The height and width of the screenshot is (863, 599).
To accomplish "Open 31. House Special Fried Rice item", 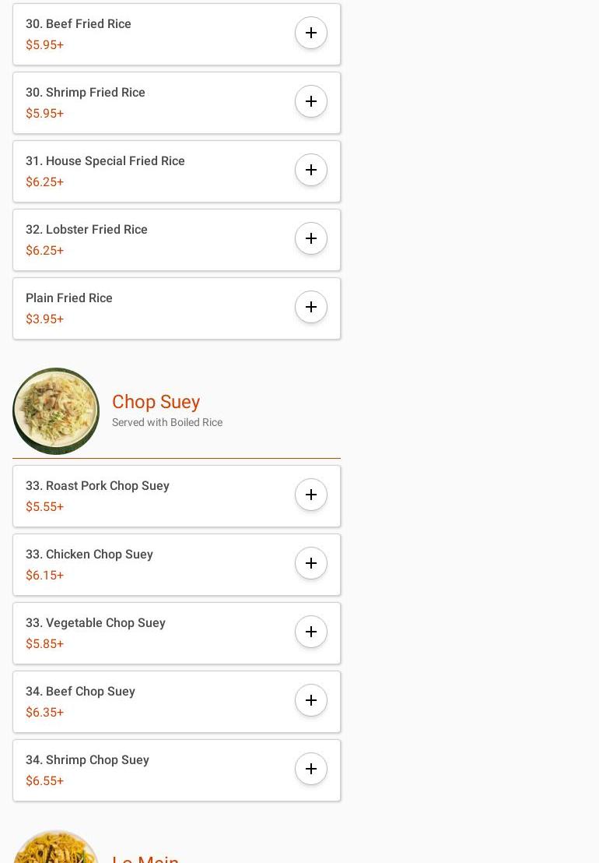I will point(105,161).
